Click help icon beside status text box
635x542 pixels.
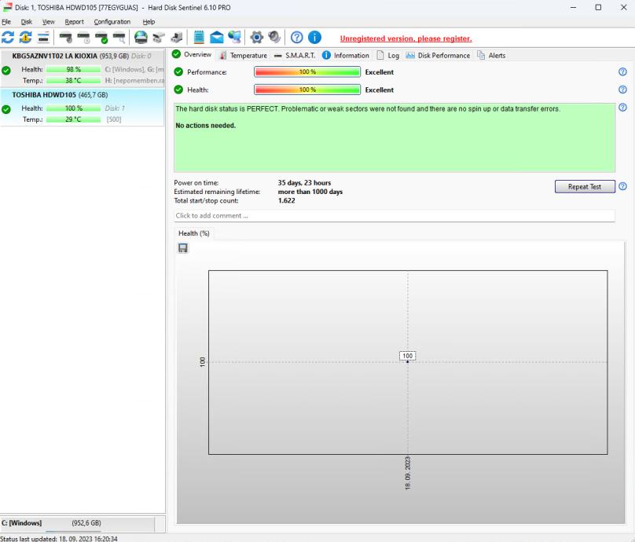coord(622,108)
